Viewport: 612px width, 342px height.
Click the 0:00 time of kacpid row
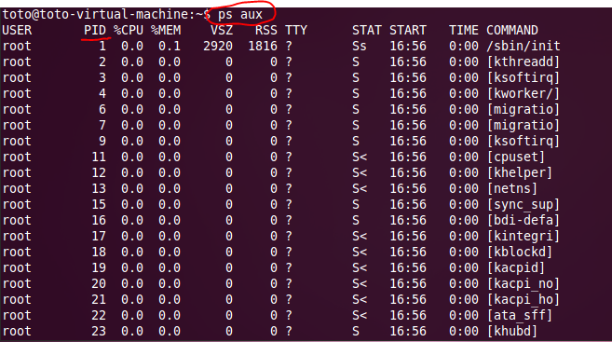464,267
